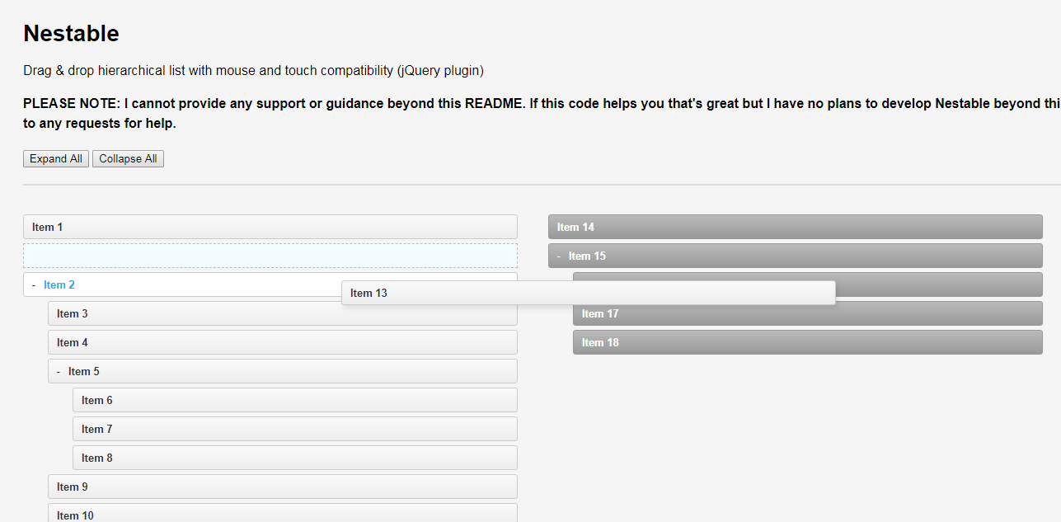The width and height of the screenshot is (1061, 522).
Task: Click the Nestable page heading
Action: pos(71,33)
